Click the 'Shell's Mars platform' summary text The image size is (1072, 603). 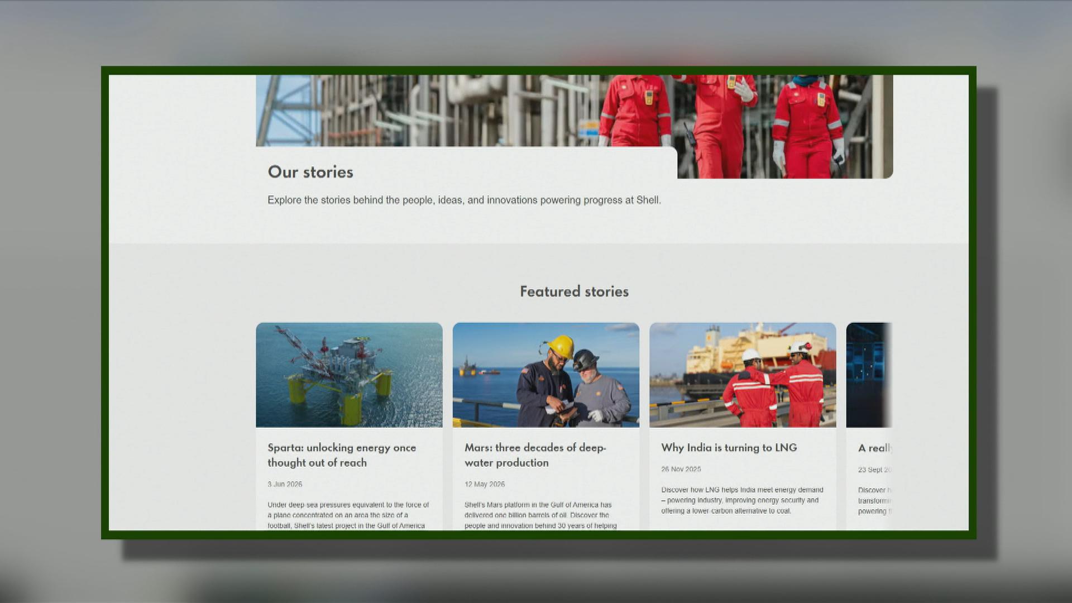(540, 515)
